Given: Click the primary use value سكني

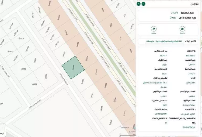Looking at the screenshot, I should coord(191,96).
